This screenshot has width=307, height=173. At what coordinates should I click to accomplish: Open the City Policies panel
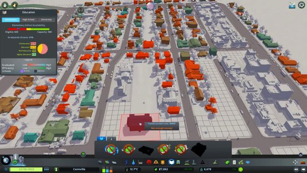point(235,162)
